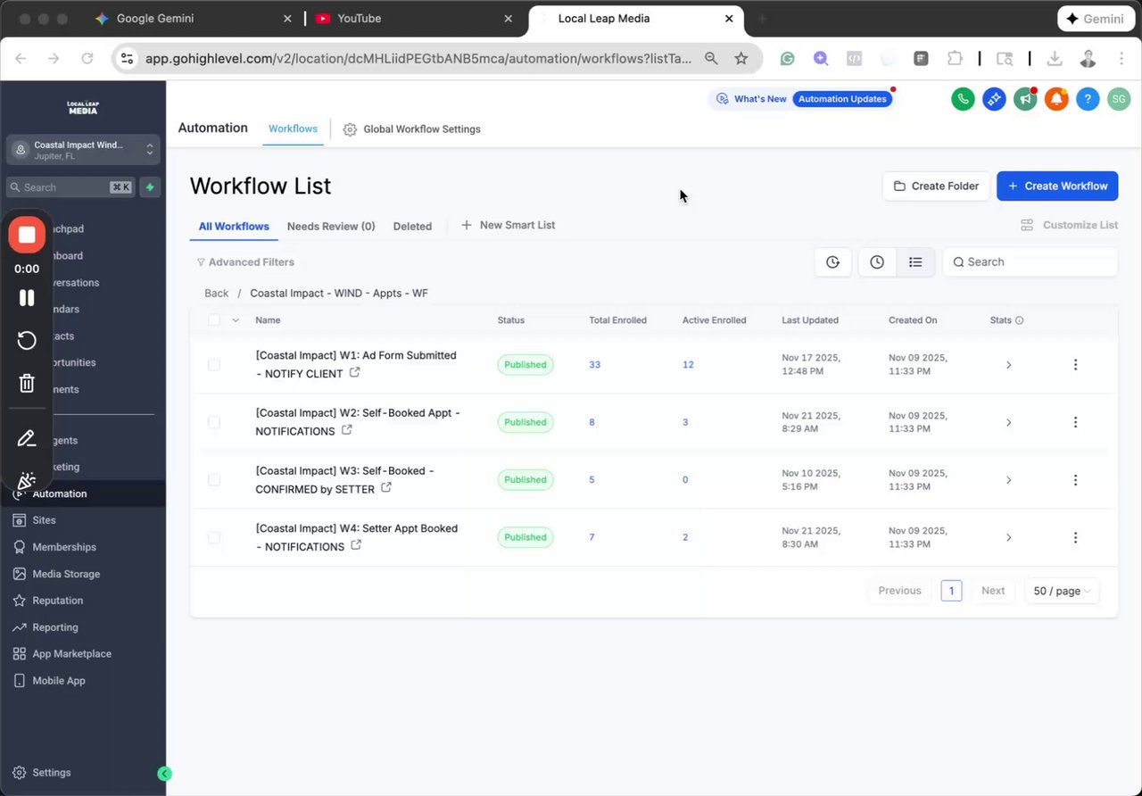Click the workflow Search field
1142x796 pixels.
coord(1030,261)
